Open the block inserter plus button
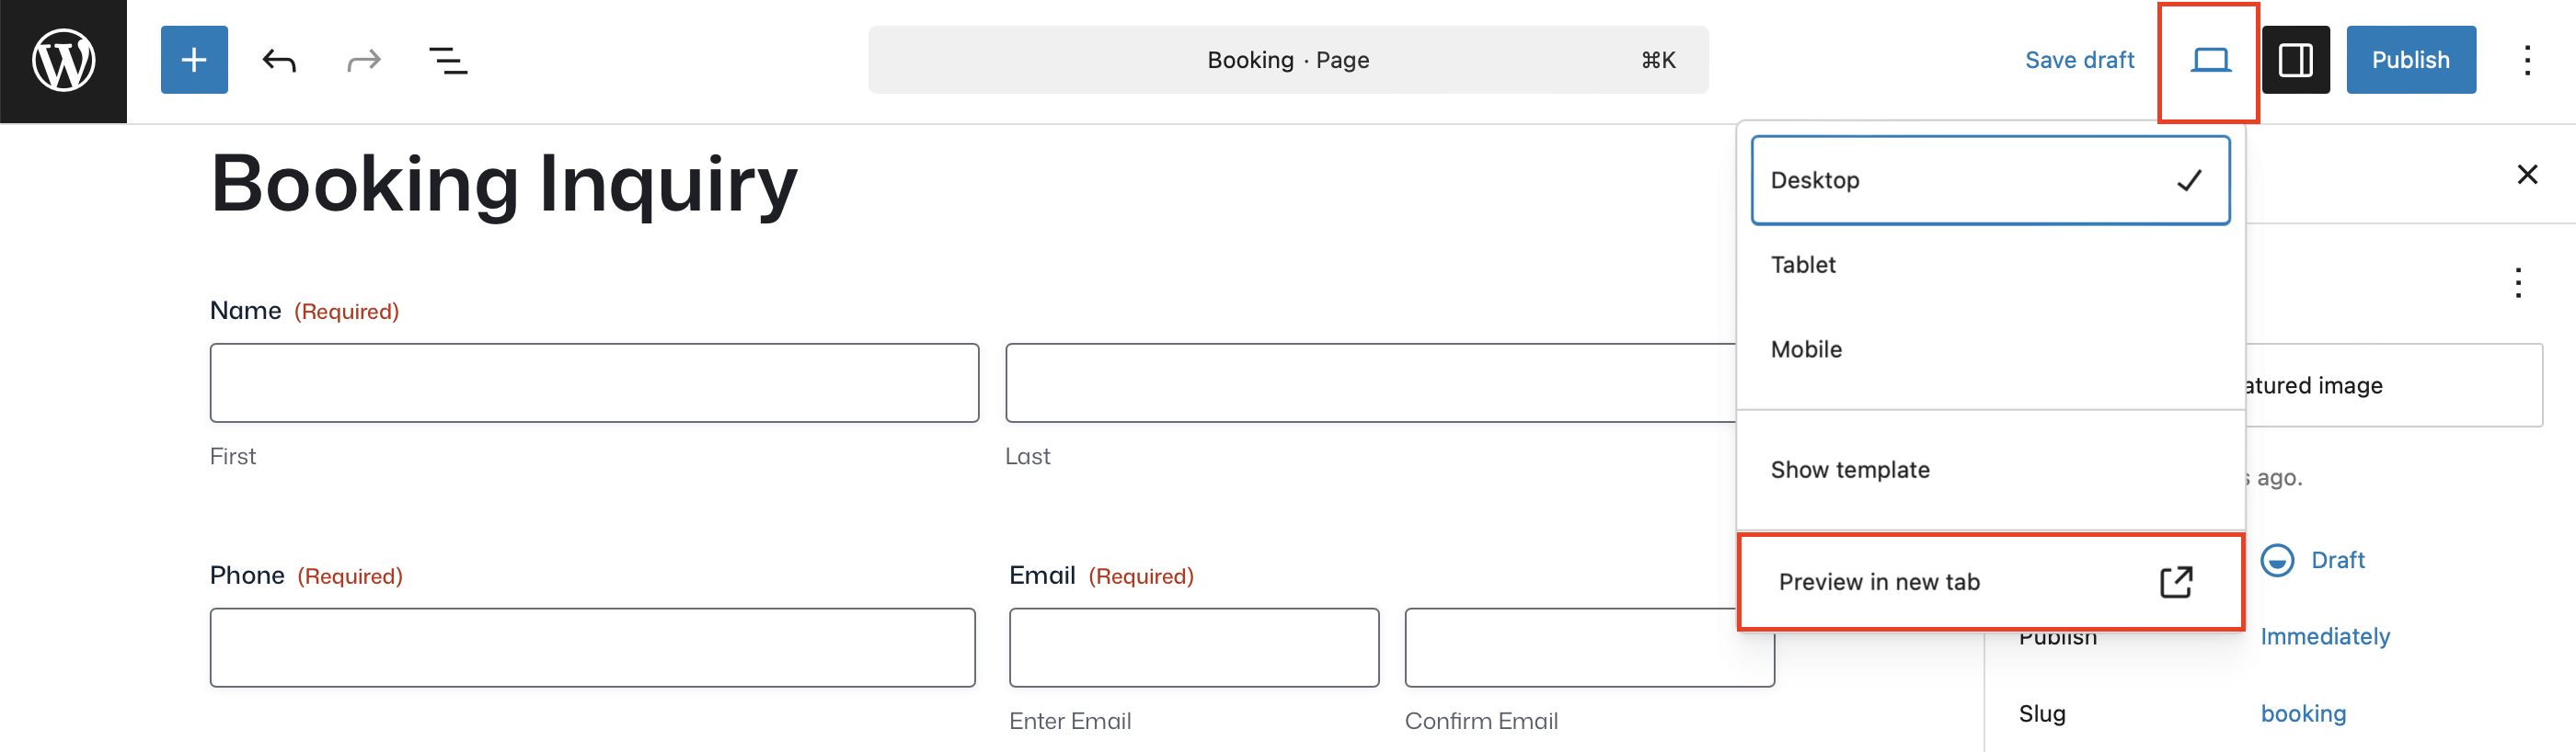Image resolution: width=2576 pixels, height=752 pixels. (194, 60)
